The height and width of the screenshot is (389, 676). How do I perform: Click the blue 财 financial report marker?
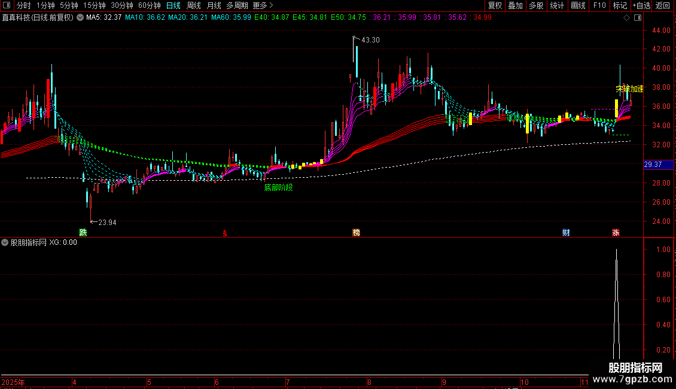pyautogui.click(x=565, y=232)
